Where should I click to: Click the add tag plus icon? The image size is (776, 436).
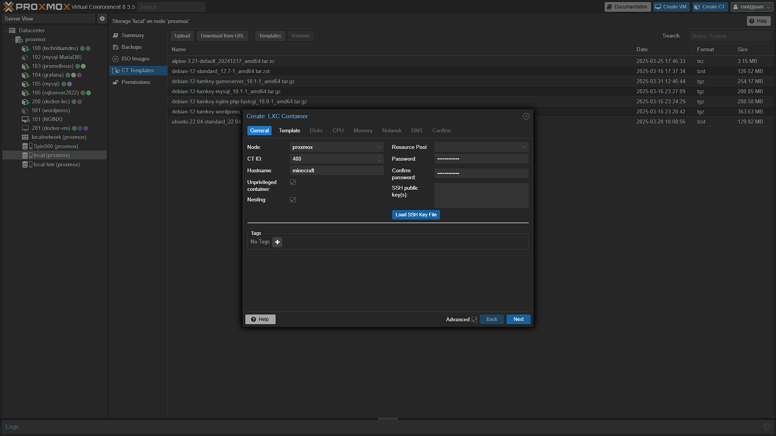[x=277, y=242]
